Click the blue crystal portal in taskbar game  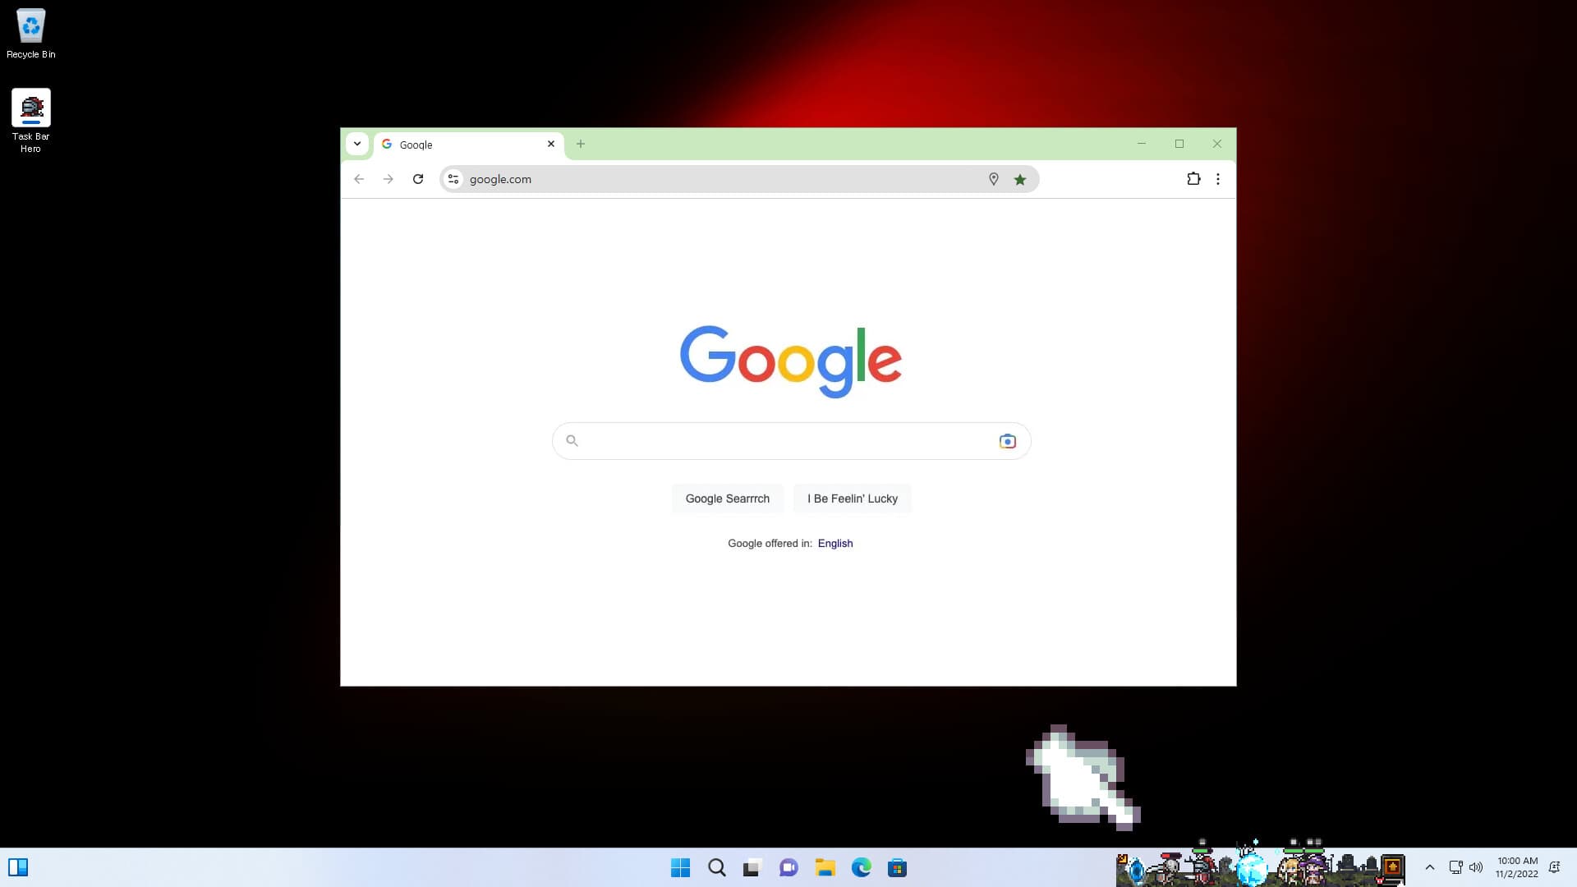1138,871
